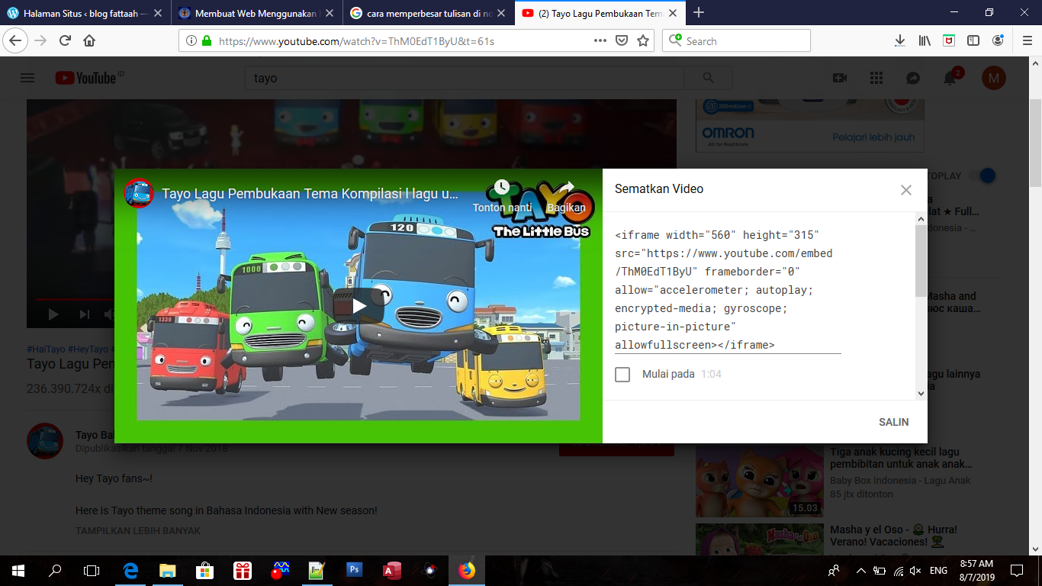Switch to the 'Membuat Web Menggunakan' tab

tap(256, 13)
